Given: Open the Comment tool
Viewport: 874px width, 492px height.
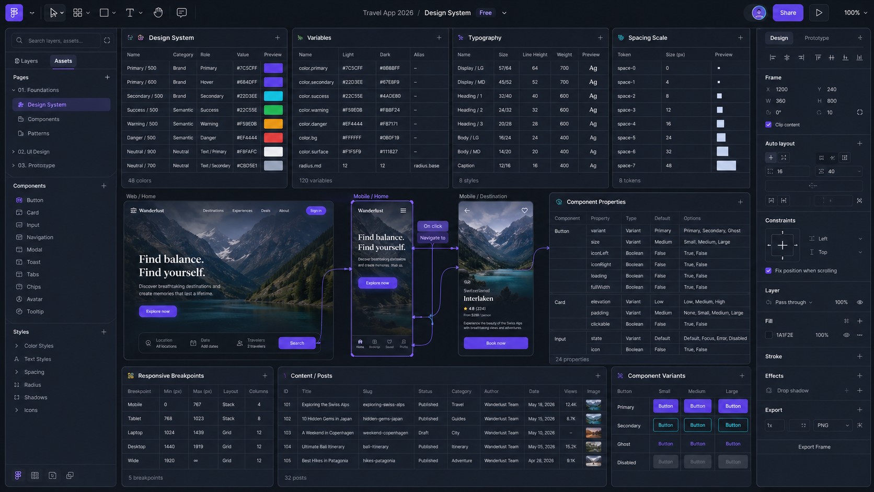Looking at the screenshot, I should click(181, 13).
